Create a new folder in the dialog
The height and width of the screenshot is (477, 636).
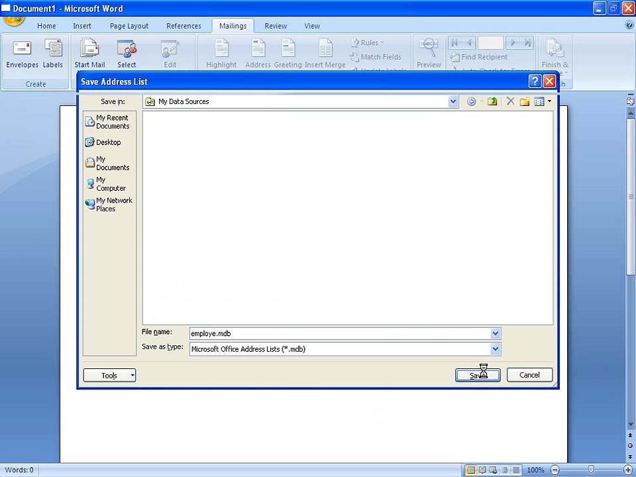point(525,101)
